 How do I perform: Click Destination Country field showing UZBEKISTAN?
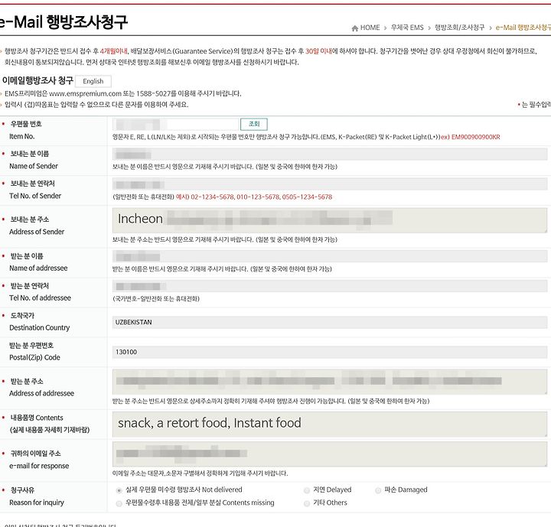click(330, 322)
